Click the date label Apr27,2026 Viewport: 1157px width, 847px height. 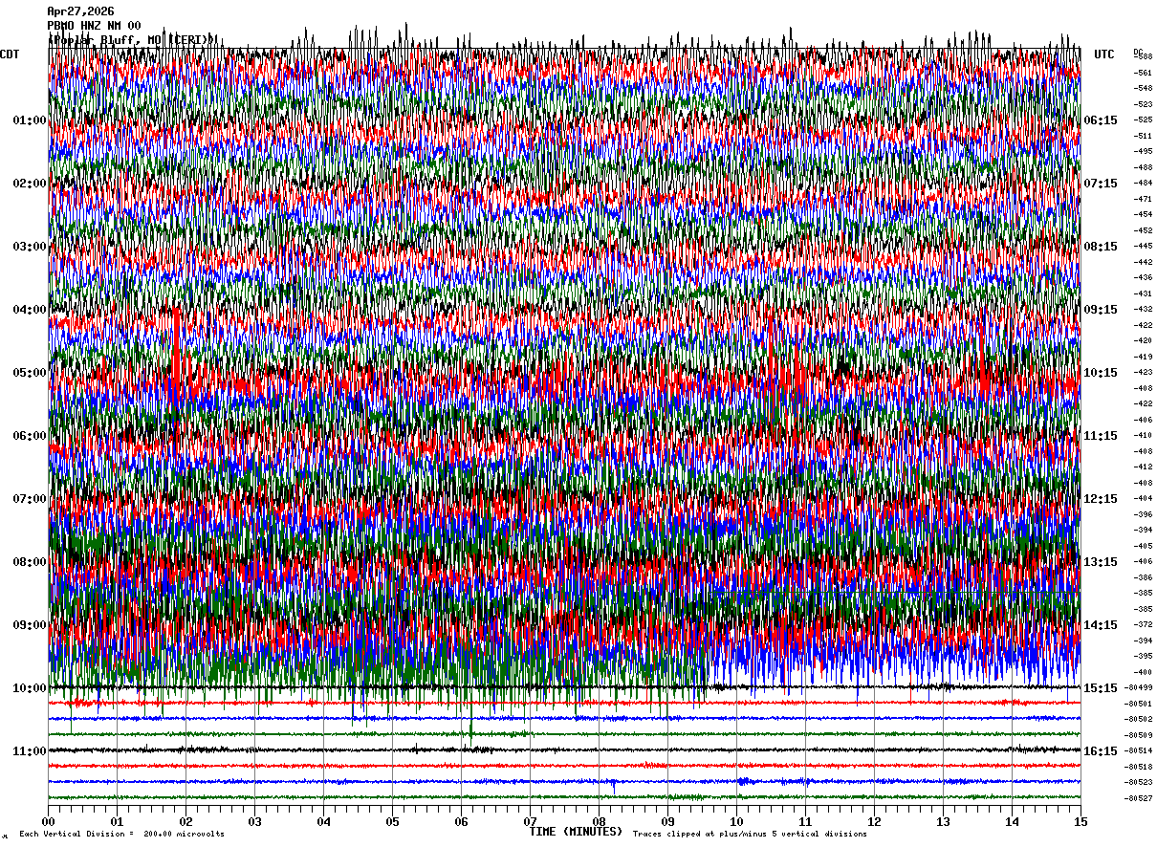pyautogui.click(x=80, y=11)
